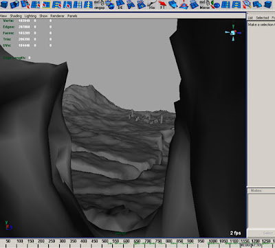Click the 'Verts:' heads-up display label
This screenshot has height=248, width=275.
pyautogui.click(x=8, y=21)
